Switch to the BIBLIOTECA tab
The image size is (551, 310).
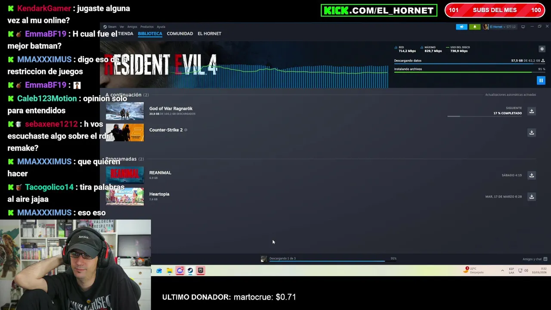point(150,34)
